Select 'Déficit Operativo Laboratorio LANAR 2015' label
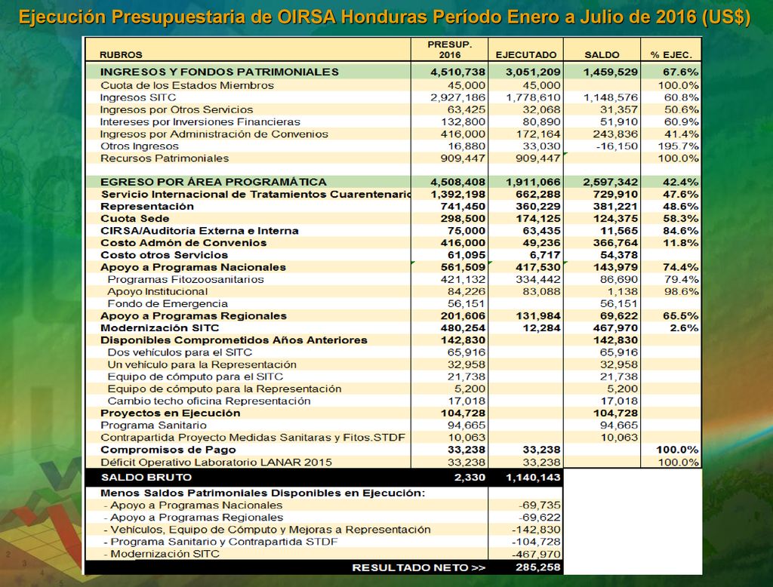This screenshot has height=587, width=773. pos(217,463)
